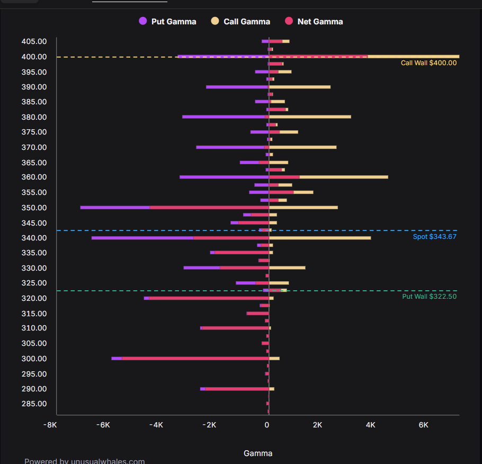Click the 0 gamma axis tick label
Image resolution: width=482 pixels, height=464 pixels.
tap(267, 425)
